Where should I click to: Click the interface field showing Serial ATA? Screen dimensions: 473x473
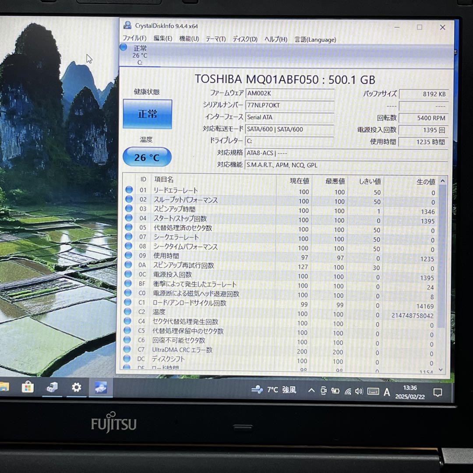point(289,117)
